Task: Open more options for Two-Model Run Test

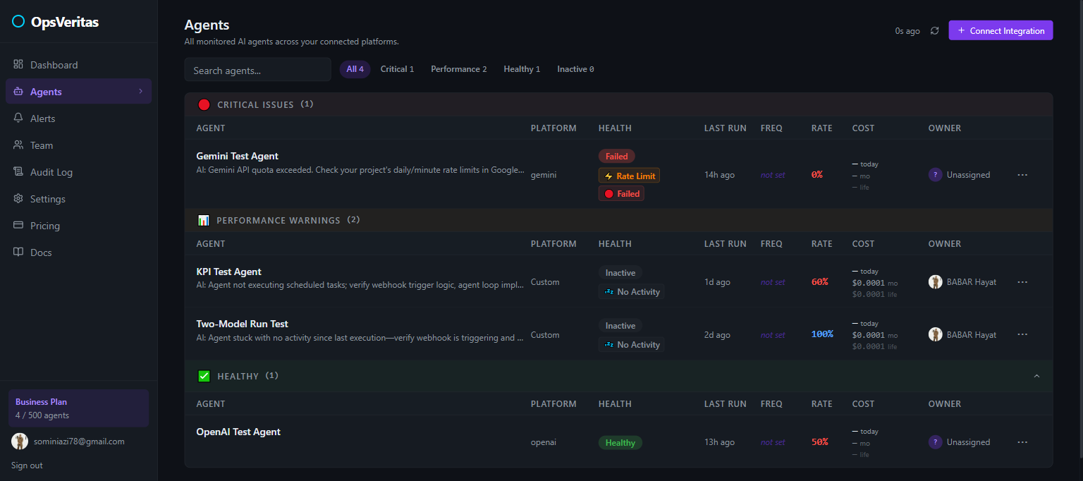Action: [1022, 334]
